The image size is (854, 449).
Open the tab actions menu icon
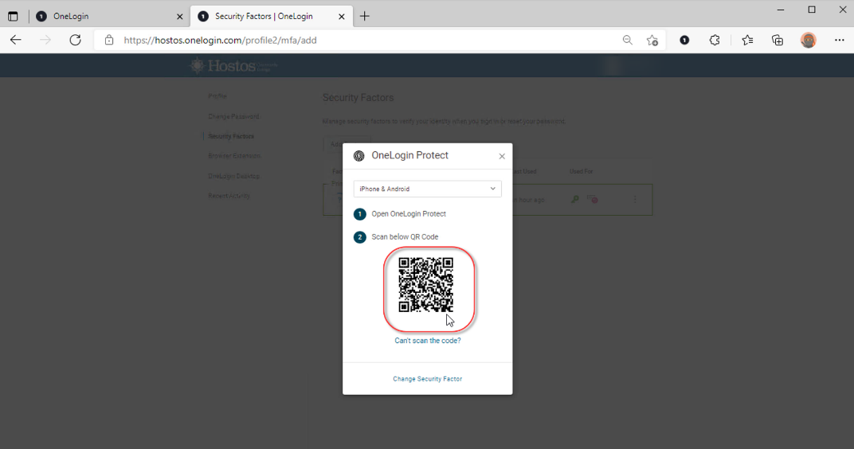[13, 16]
